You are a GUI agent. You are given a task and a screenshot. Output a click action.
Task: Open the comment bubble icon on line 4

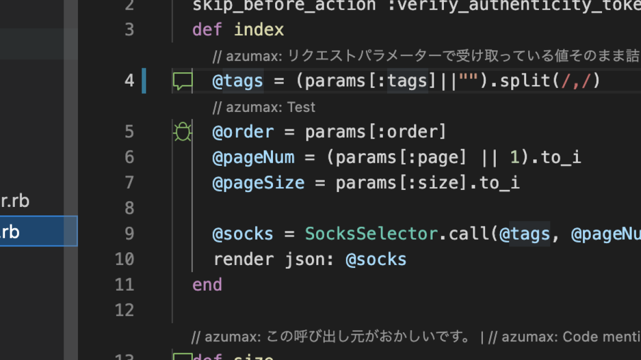[182, 81]
